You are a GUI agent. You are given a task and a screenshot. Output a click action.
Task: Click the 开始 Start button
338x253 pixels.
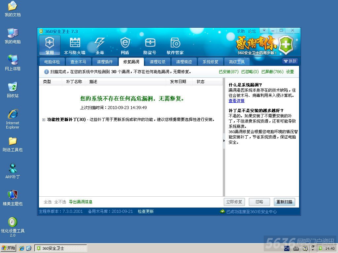point(8,248)
